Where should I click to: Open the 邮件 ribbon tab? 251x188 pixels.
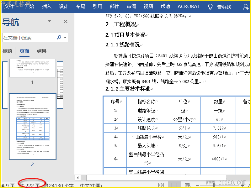point(114,7)
